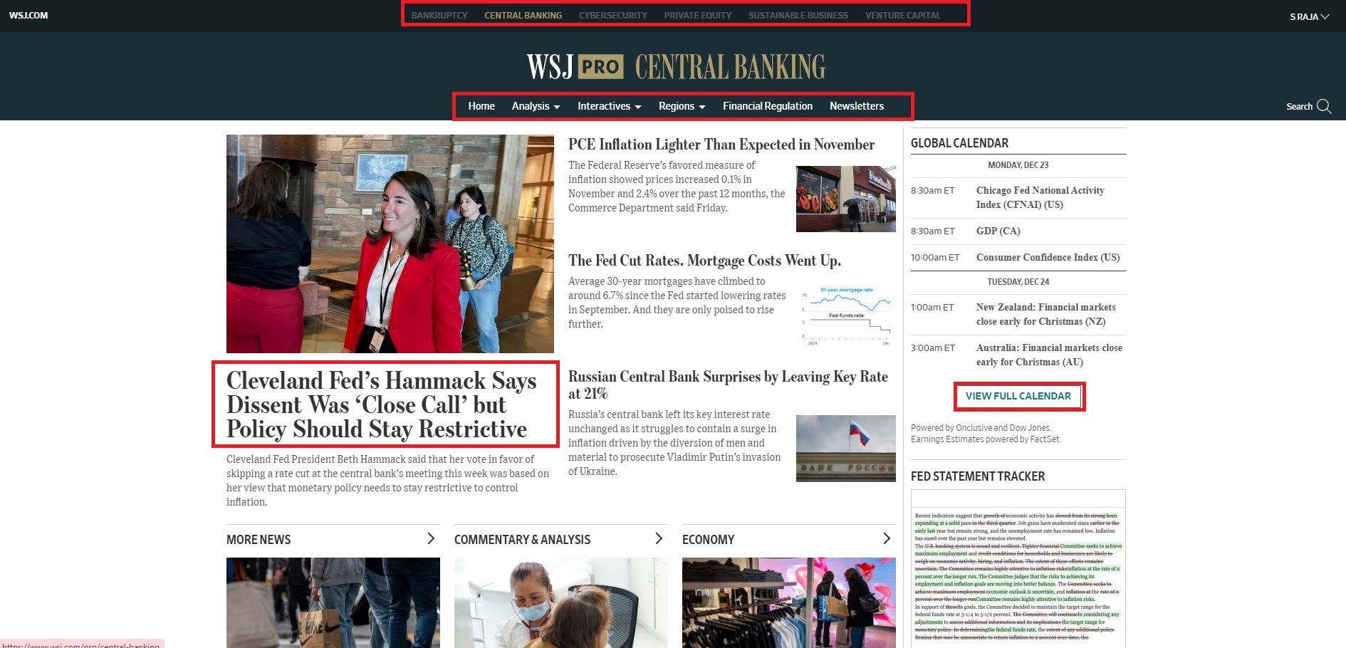Screen dimensions: 1346x648
Task: Expand the Interactives menu
Action: [609, 106]
